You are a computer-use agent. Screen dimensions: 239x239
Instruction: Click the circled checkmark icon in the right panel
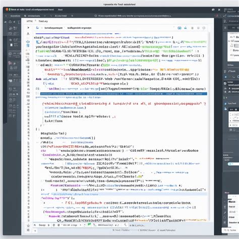(x=225, y=83)
